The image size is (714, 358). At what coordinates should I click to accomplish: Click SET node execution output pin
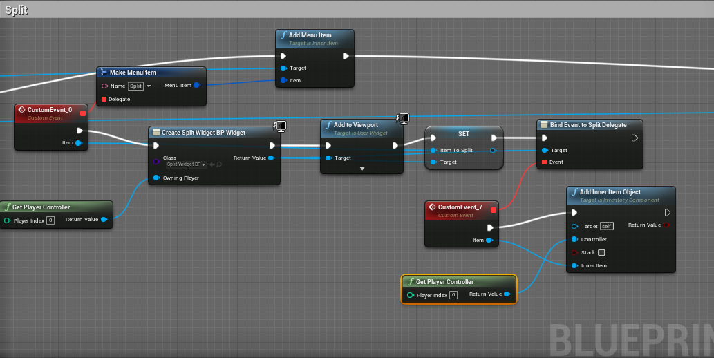tap(494, 138)
